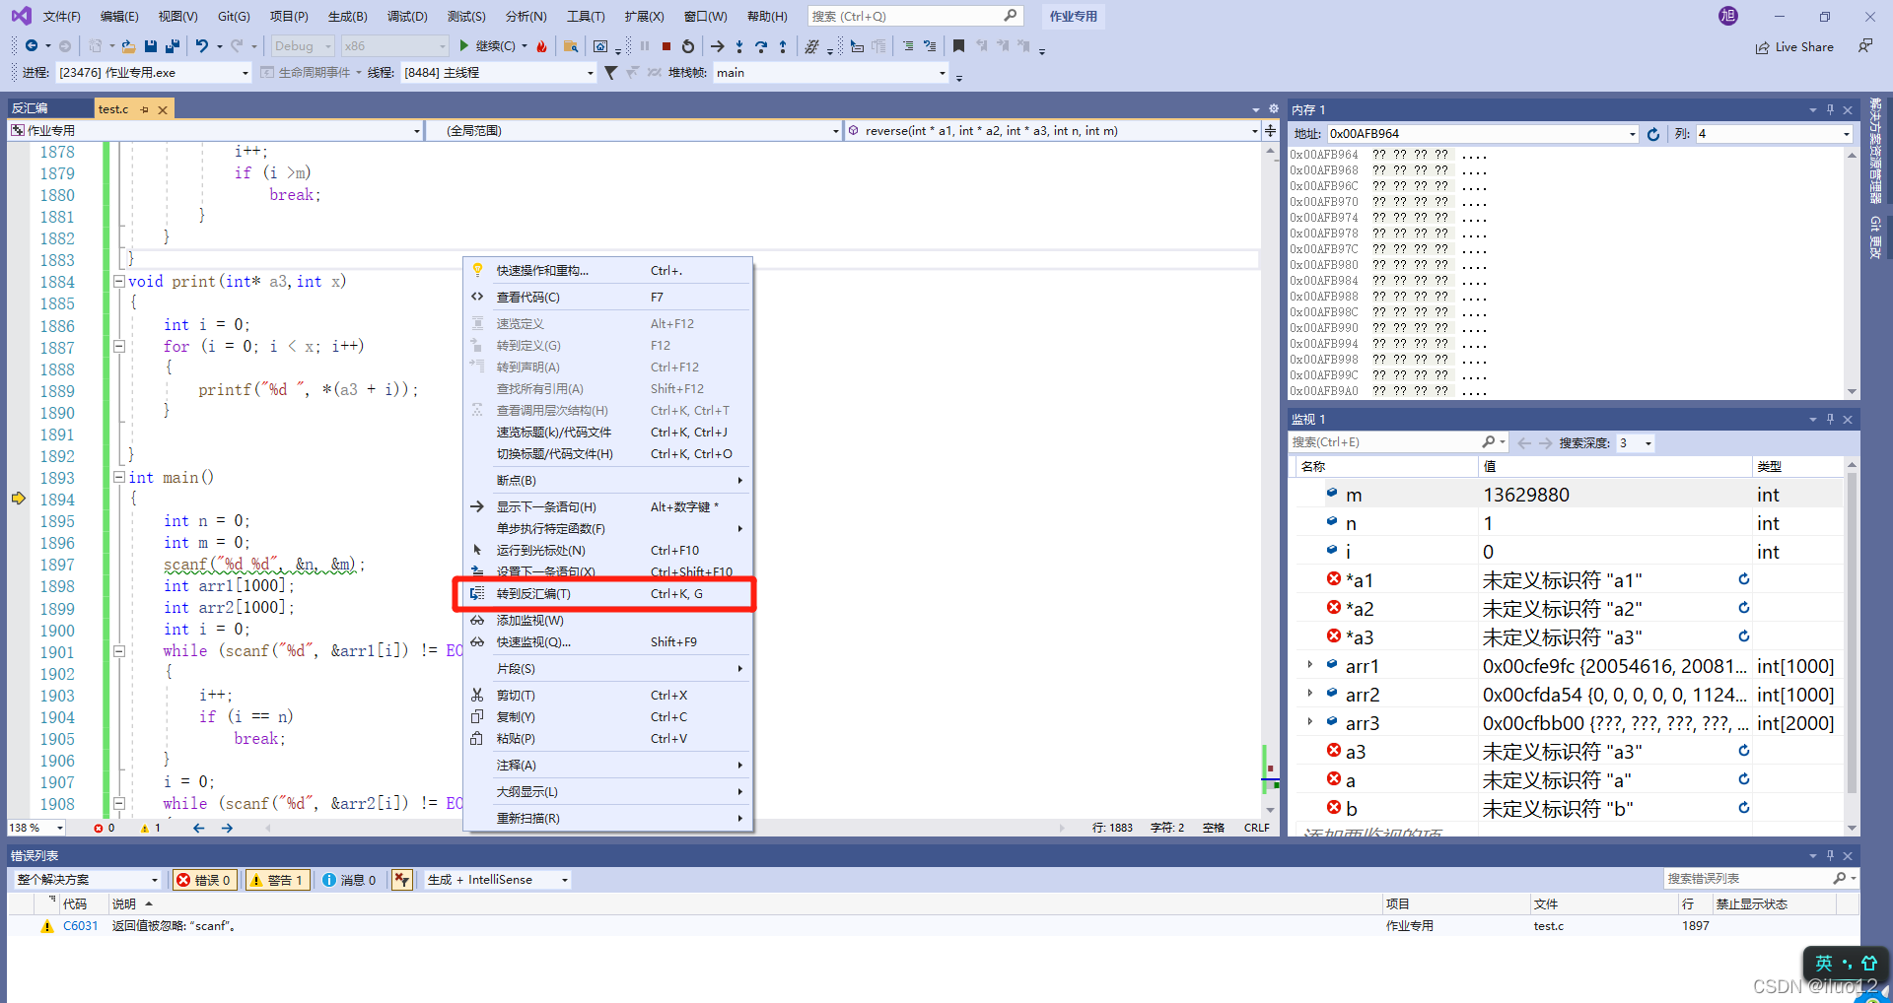Screen dimensions: 1893x1003
Task: Collapse the while loop at line 1901
Action: coord(118,651)
